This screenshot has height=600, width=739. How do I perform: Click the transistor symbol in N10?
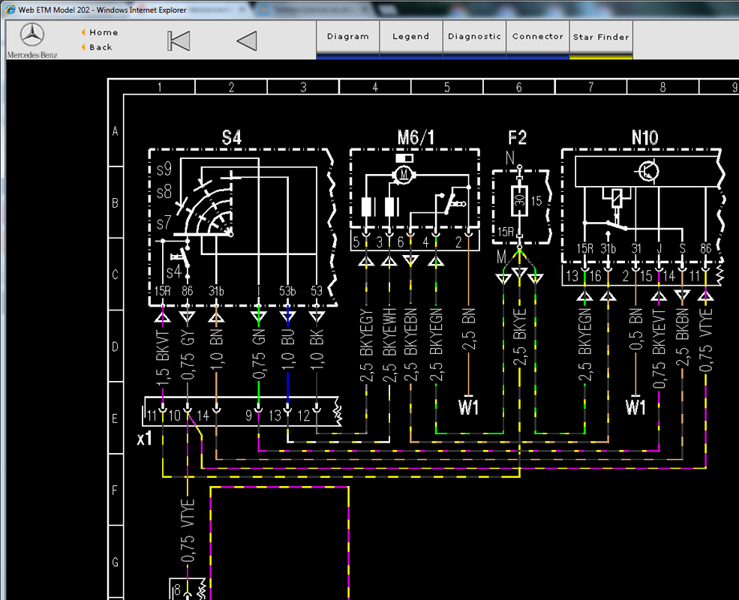[649, 171]
